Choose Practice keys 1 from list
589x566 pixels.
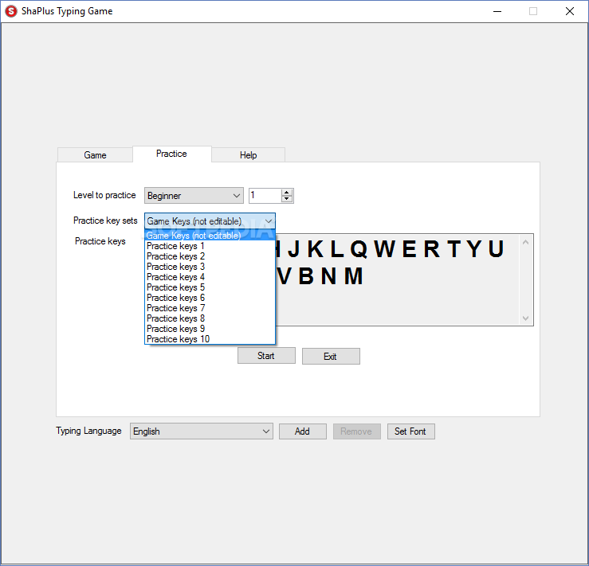(x=210, y=246)
